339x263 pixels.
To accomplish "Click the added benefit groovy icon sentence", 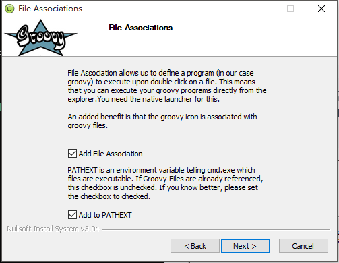I will click(162, 121).
